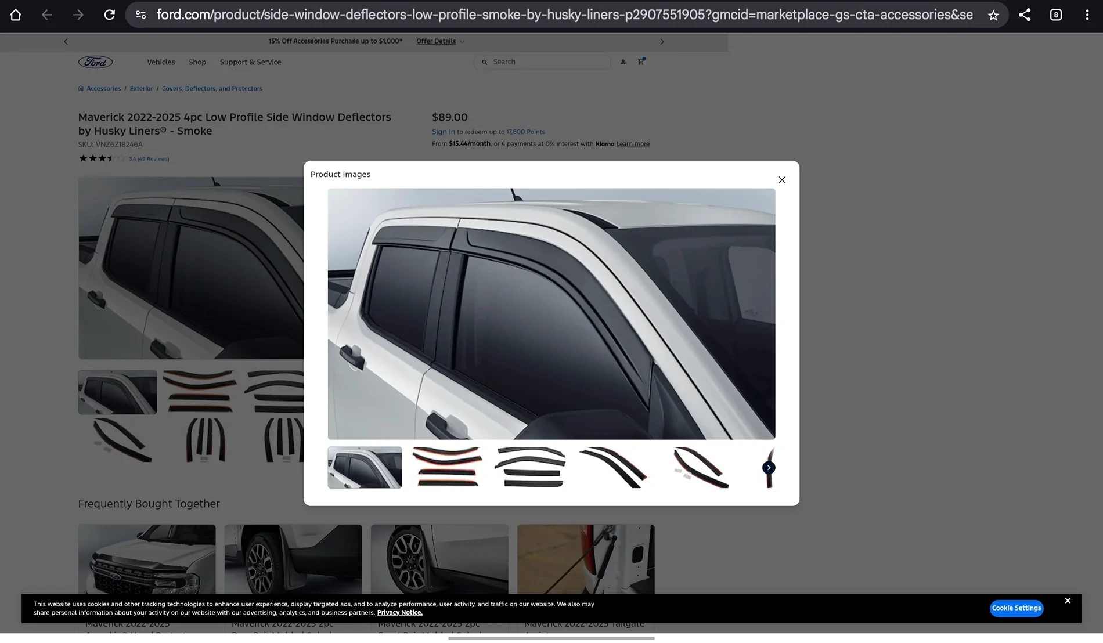This screenshot has width=1103, height=643.
Task: Open Accessories breadcrumb link
Action: [103, 89]
